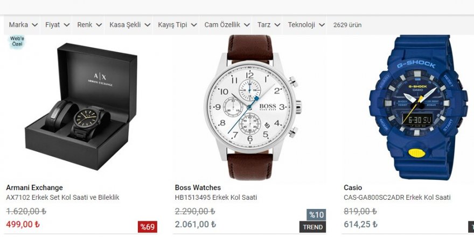Screen dimensions: 474x237
Task: Expand the Cam Özellik filter
Action: [227, 25]
